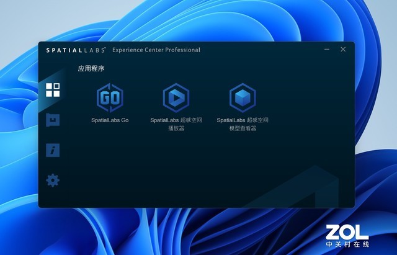397x255 pixels.
Task: Click the Experience Center Professional title text
Action: coord(156,50)
